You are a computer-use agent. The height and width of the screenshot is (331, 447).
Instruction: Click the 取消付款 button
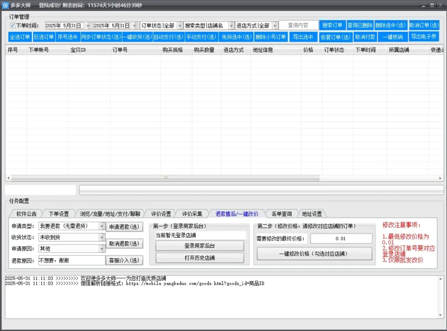365,37
